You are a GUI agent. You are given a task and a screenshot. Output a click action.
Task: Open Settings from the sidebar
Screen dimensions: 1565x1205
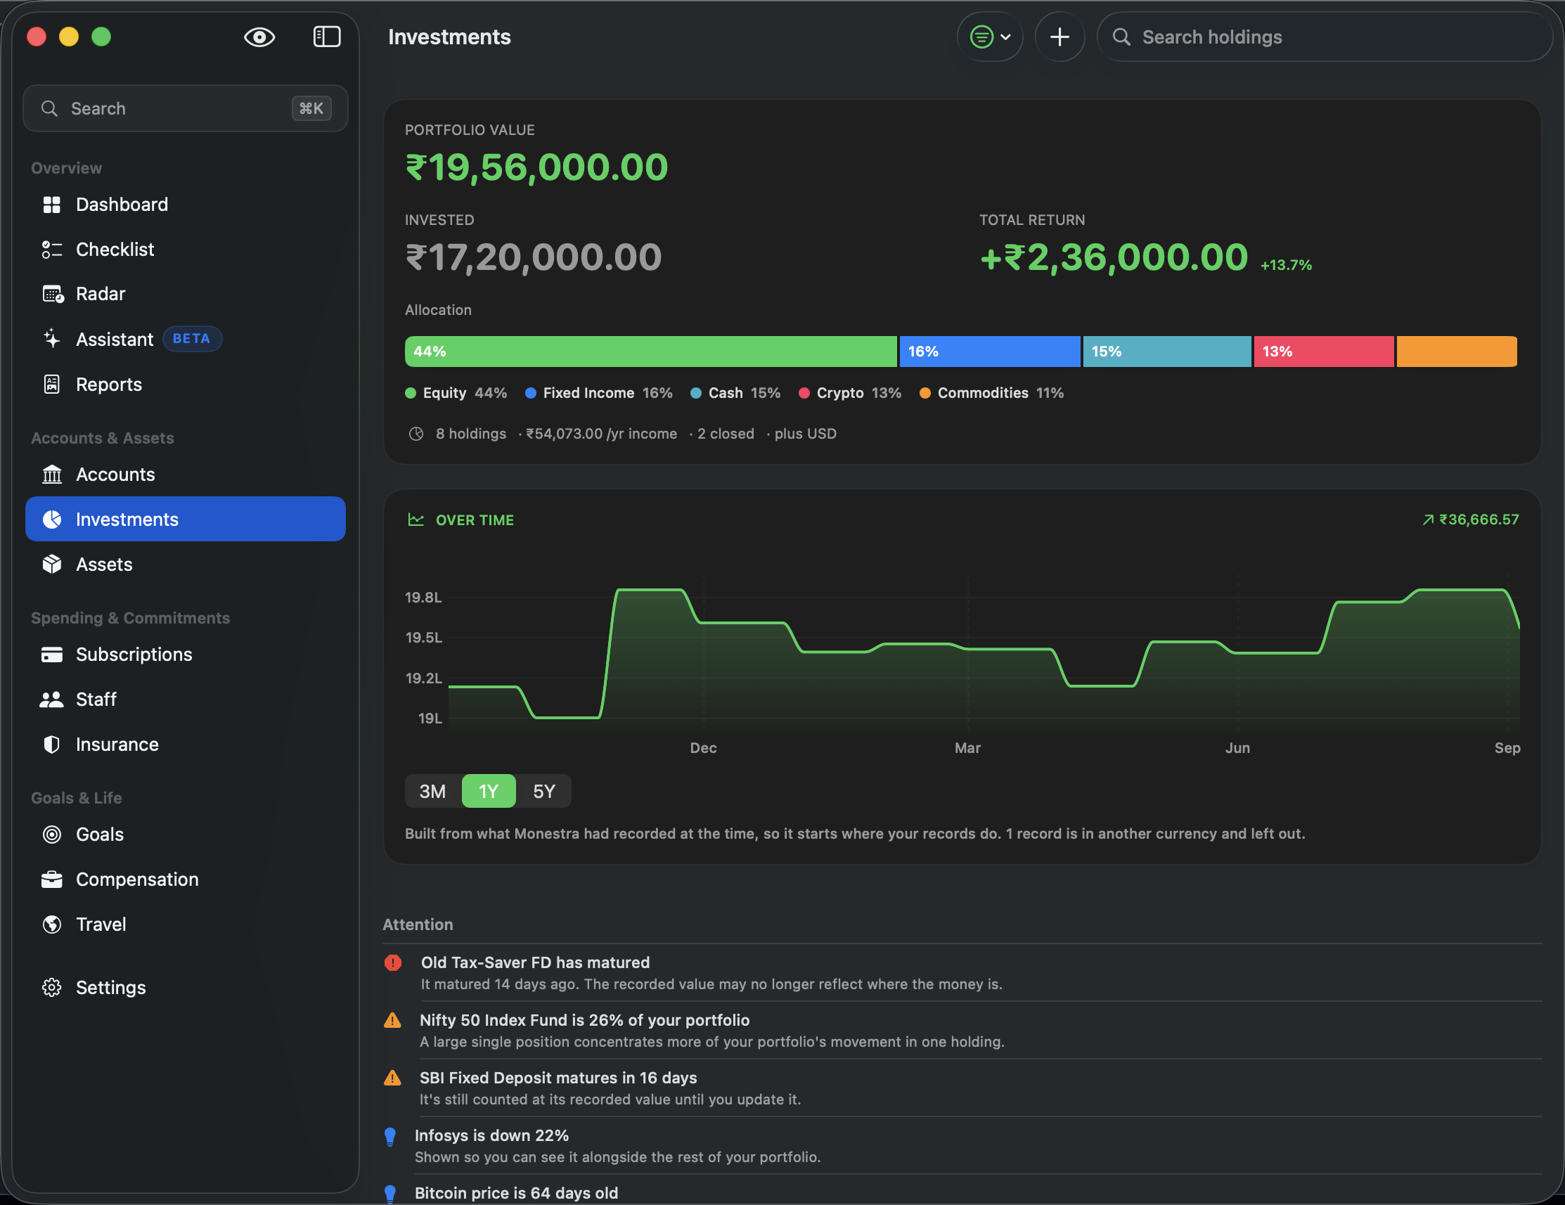[186, 987]
